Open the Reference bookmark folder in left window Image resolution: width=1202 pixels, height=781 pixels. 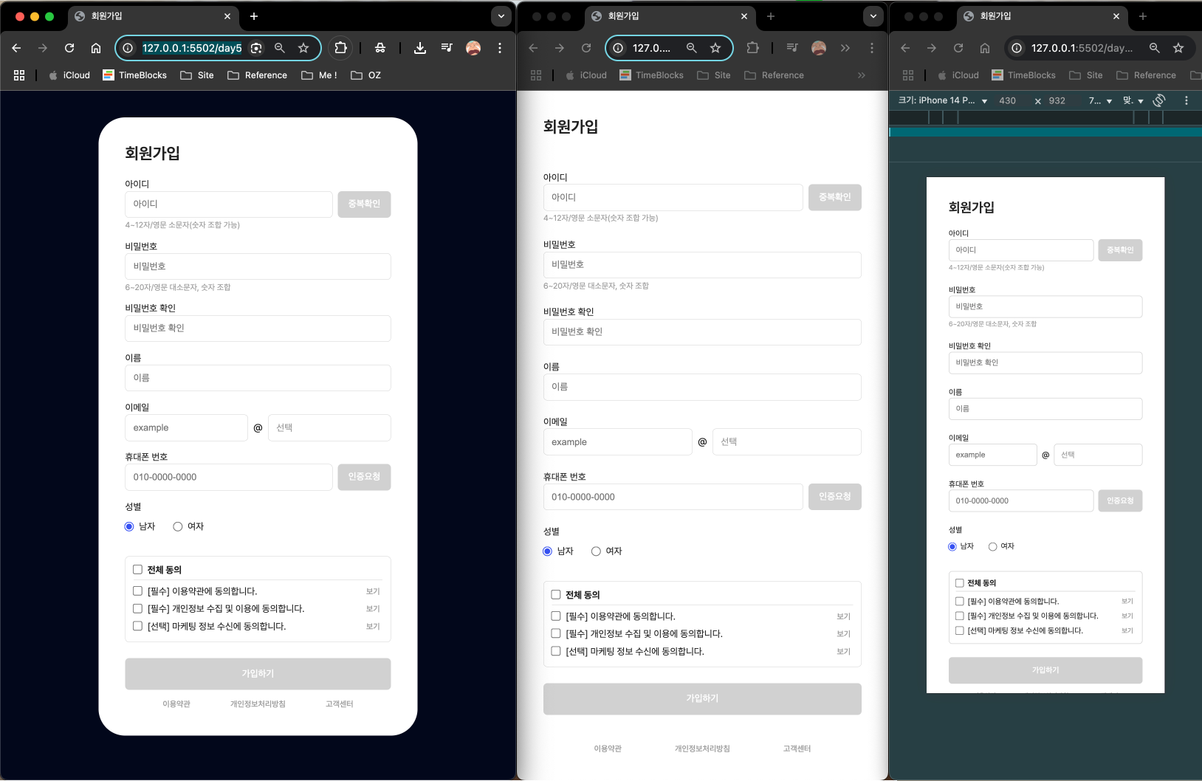pyautogui.click(x=257, y=75)
